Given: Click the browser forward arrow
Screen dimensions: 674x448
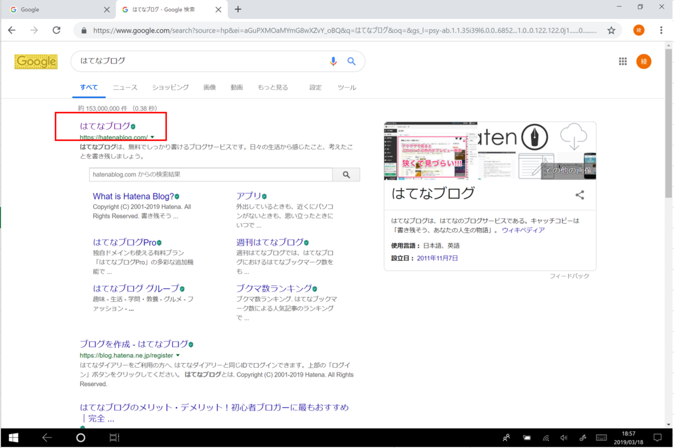Looking at the screenshot, I should click(x=34, y=30).
